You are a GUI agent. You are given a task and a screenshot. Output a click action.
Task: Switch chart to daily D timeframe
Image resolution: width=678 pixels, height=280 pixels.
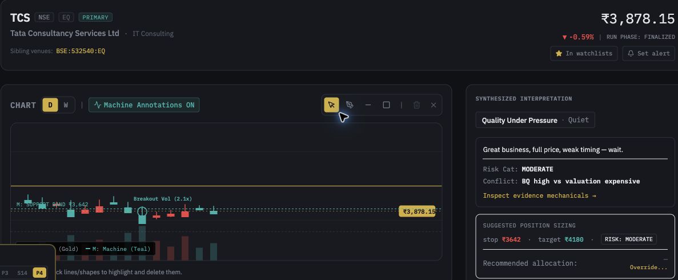50,105
